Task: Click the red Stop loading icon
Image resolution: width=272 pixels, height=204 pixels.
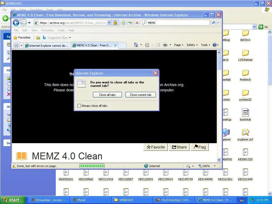Action: (x=137, y=23)
